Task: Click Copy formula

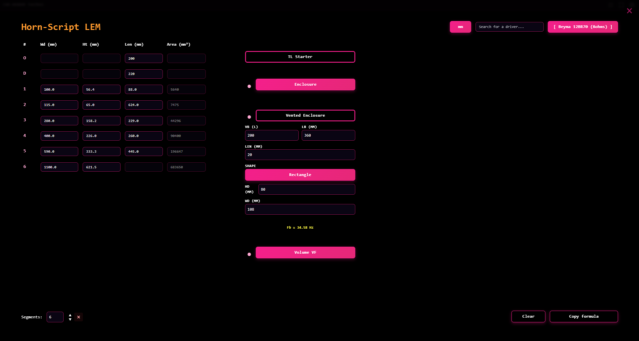Action: pos(583,316)
